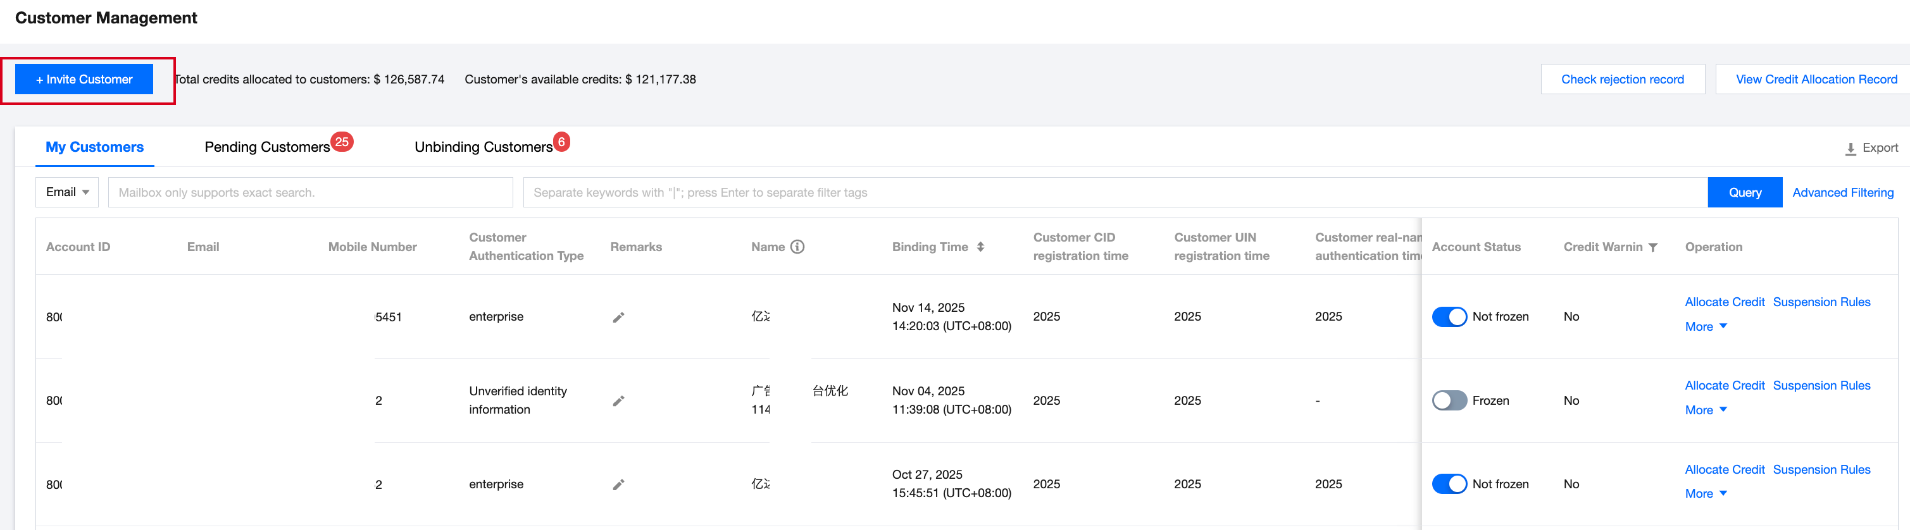This screenshot has height=530, width=1910.
Task: Sort by Binding Time arrows icon
Action: click(980, 247)
